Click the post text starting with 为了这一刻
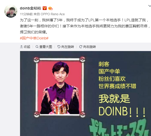This screenshot has width=151, height=136. [x=85, y=26]
